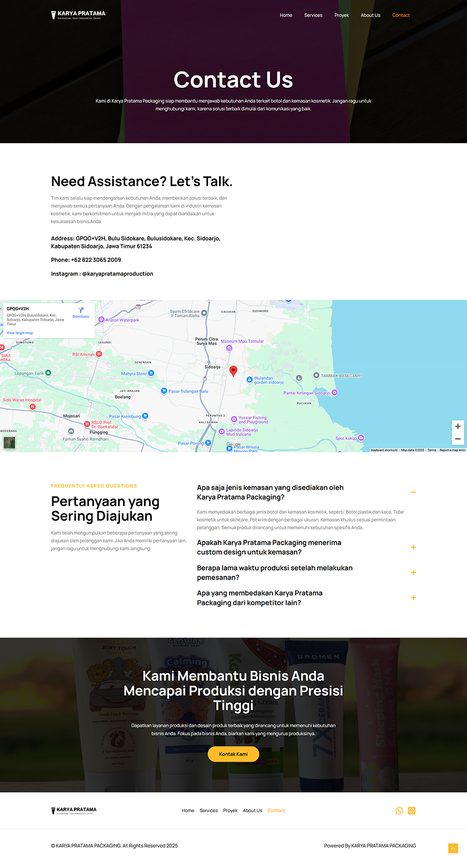Expand the custom design FAQ question
Image resolution: width=467 pixels, height=861 pixels.
(413, 547)
